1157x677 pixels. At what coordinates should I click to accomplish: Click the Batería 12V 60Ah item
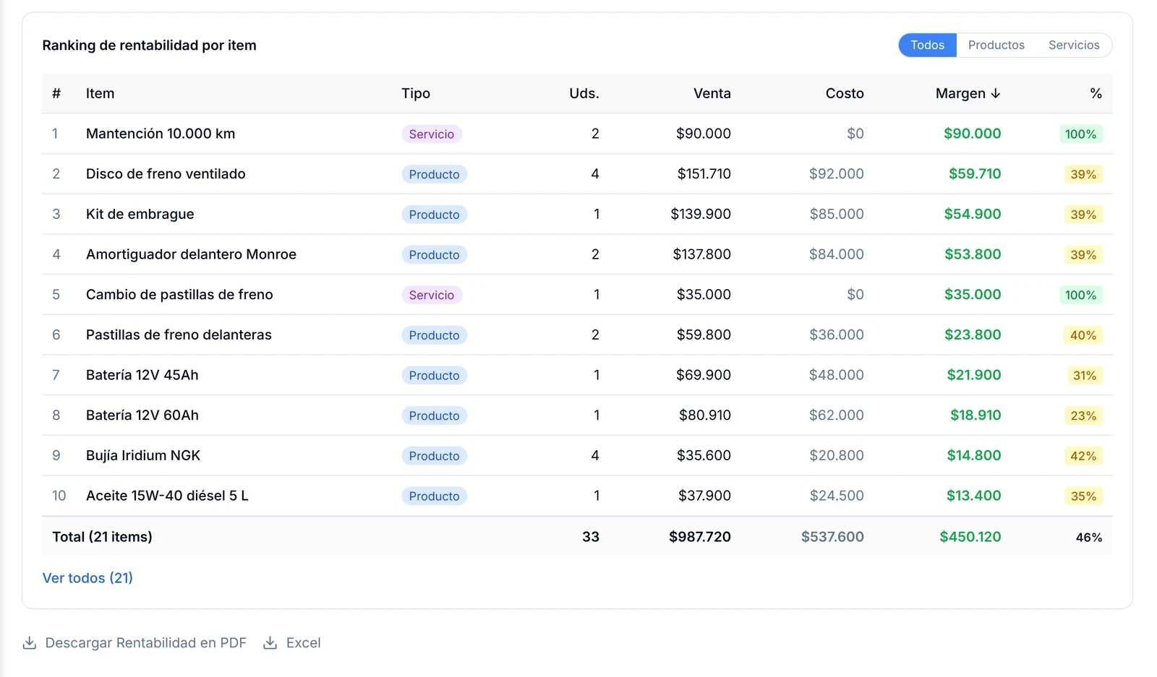coord(142,415)
